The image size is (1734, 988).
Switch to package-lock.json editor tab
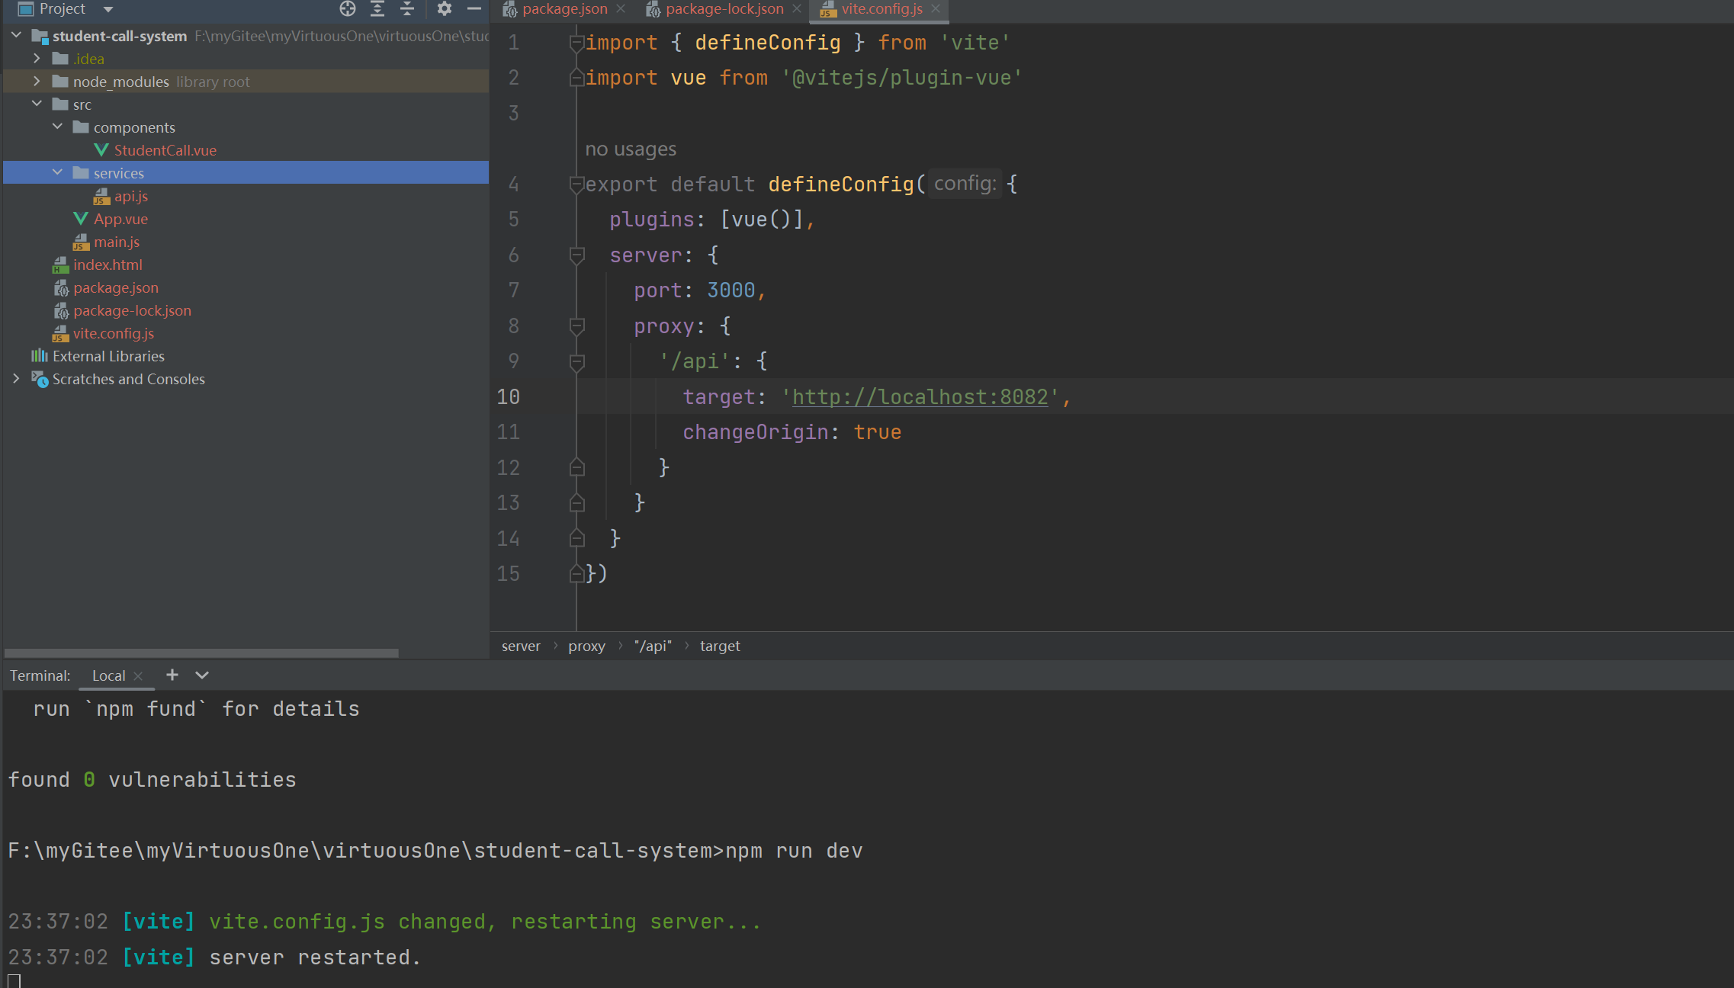point(724,9)
